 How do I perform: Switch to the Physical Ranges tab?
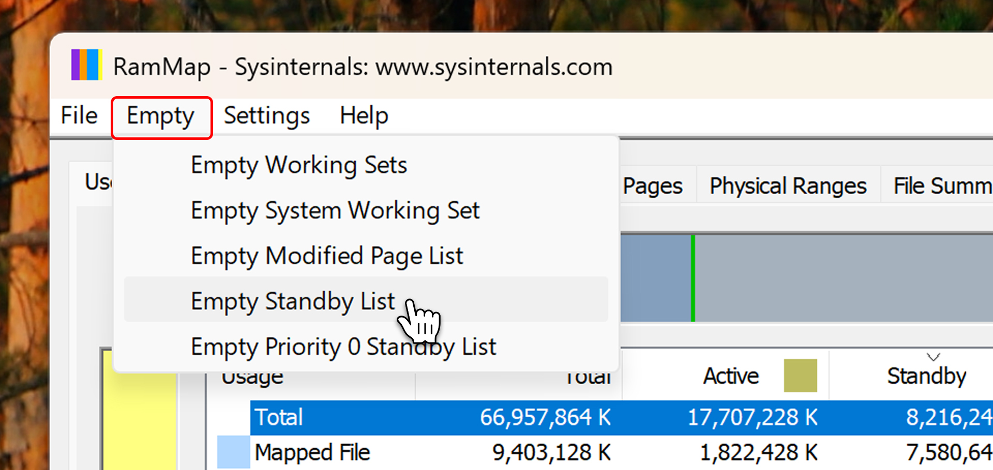(x=788, y=186)
